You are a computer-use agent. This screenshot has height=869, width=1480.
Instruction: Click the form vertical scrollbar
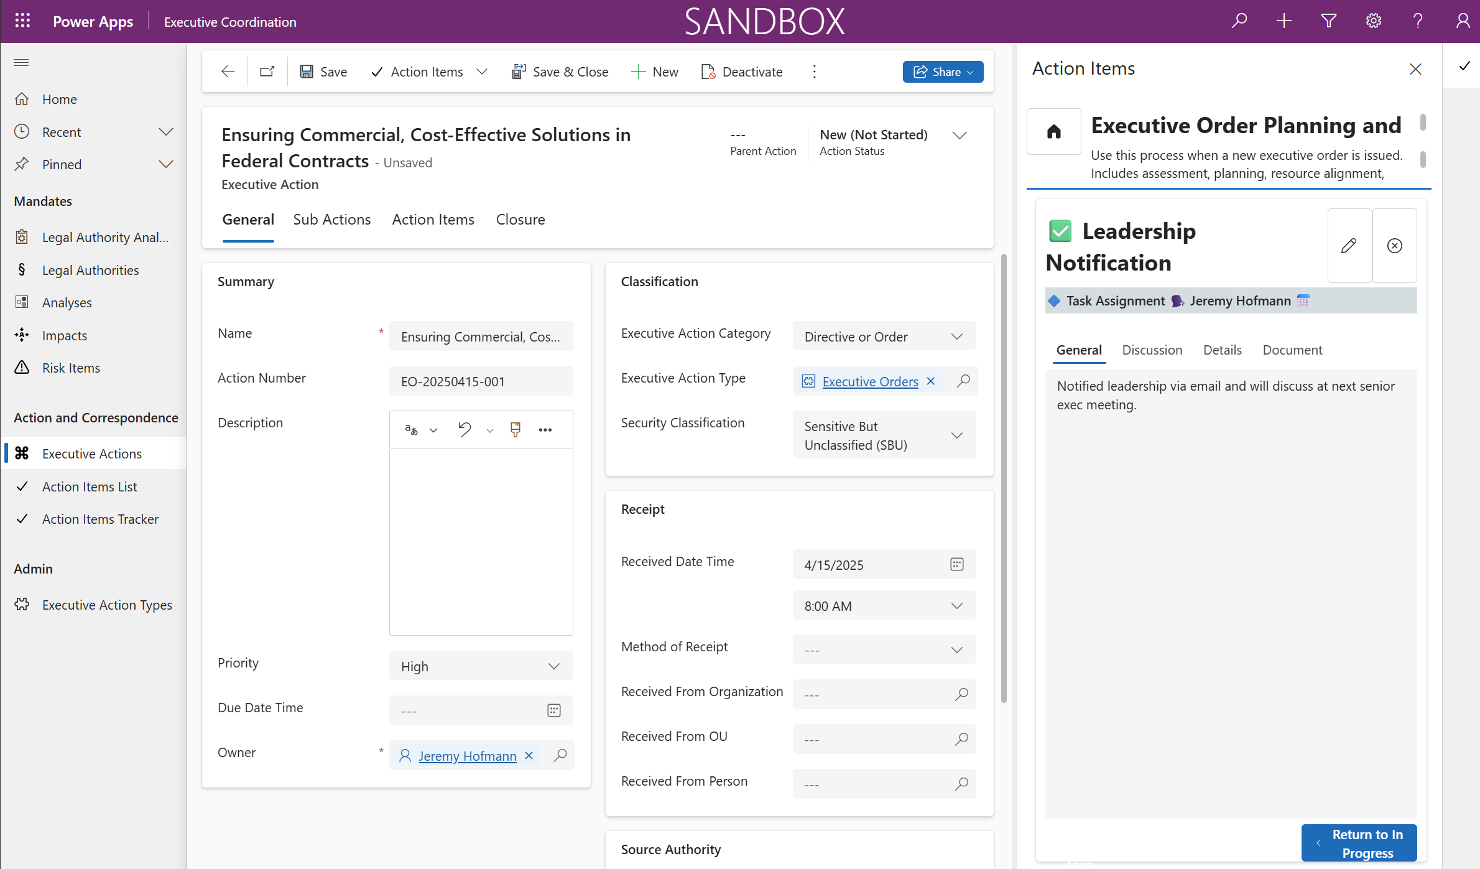[1003, 479]
